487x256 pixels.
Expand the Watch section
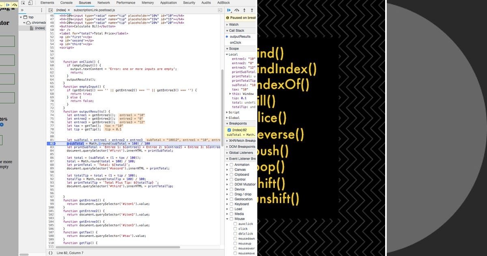pos(241,24)
